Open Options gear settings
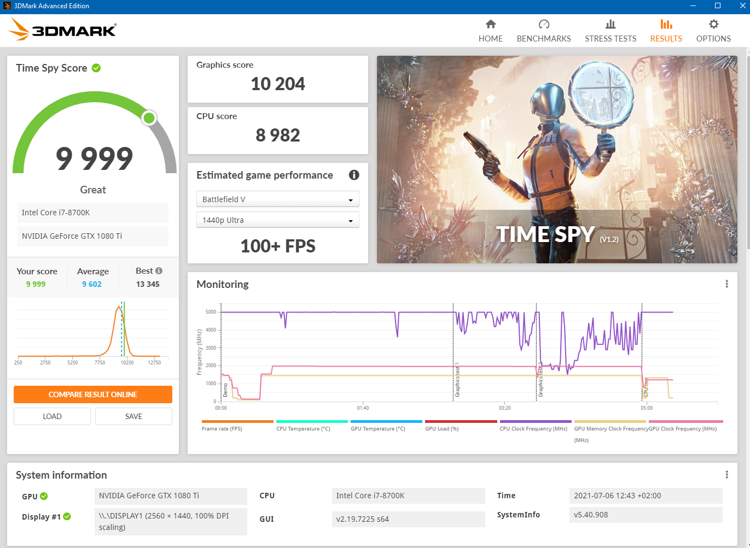Screen dimensions: 750x548 pyautogui.click(x=713, y=25)
